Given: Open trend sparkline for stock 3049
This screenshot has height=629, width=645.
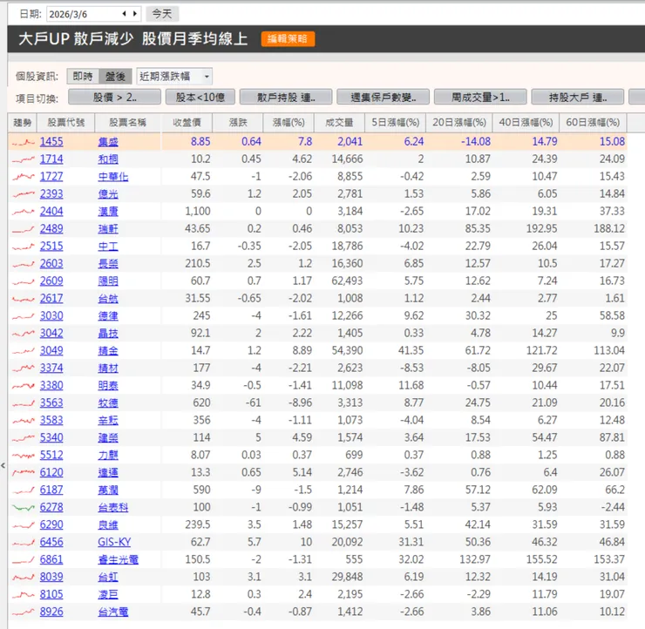Looking at the screenshot, I should [x=24, y=351].
